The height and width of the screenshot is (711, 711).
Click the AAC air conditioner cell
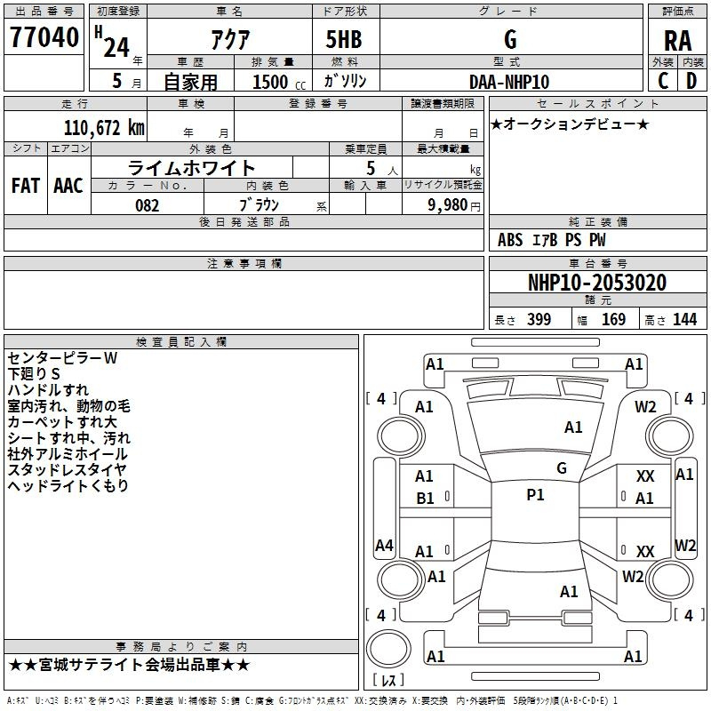pos(68,186)
